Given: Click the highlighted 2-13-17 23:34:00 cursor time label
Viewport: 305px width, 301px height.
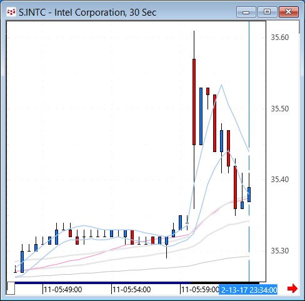Looking at the screenshot, I should click(x=248, y=290).
